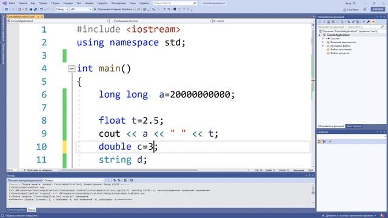Click the PREVIEW badge button
This screenshot has width=388, height=218.
point(378,10)
